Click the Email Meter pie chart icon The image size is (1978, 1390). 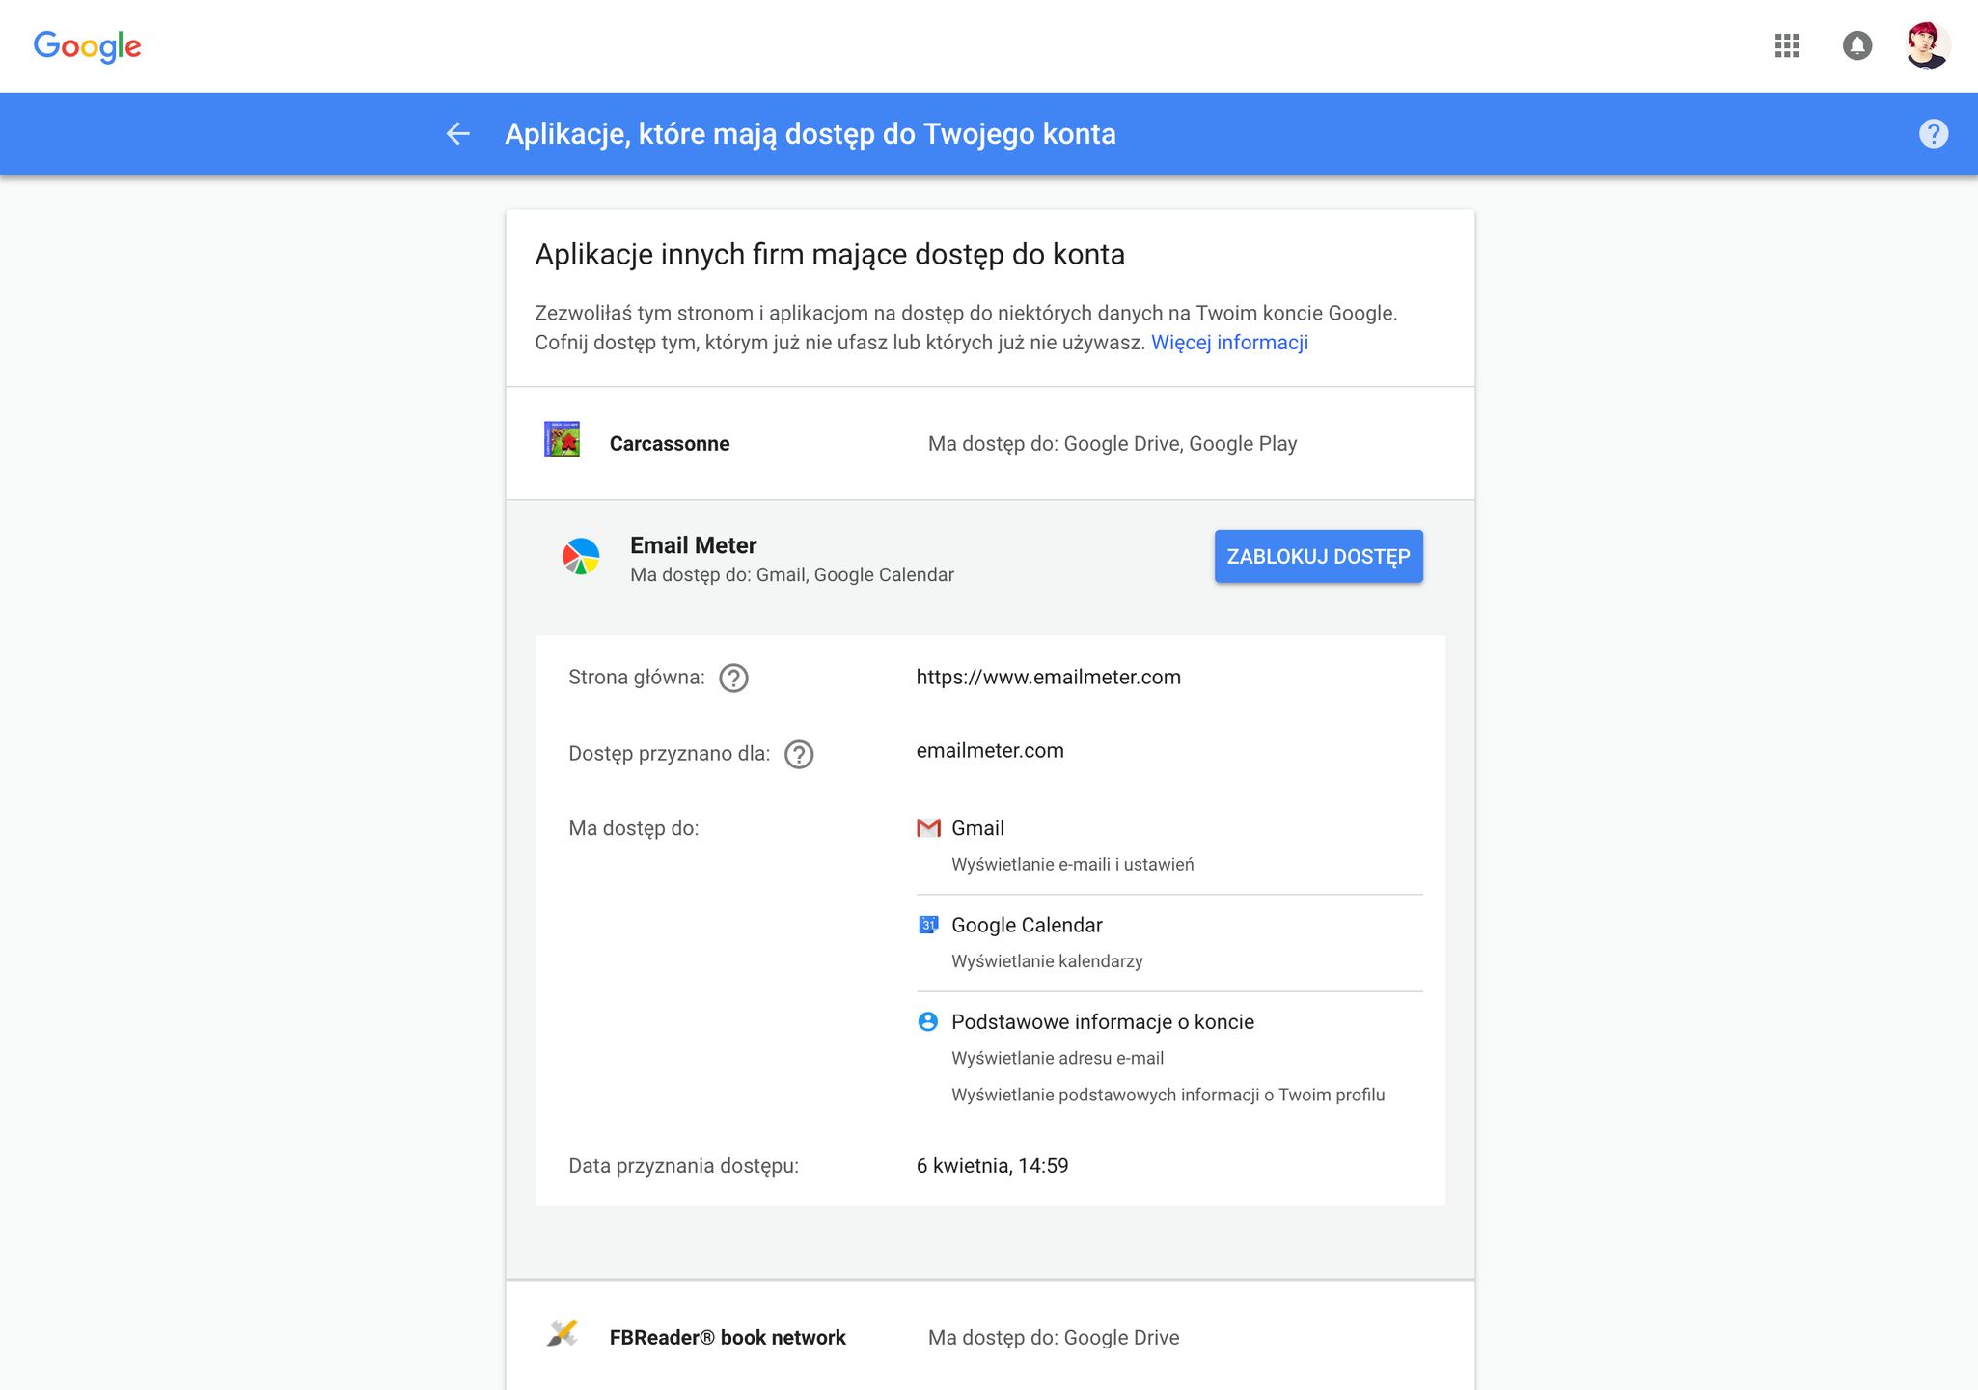coord(581,557)
